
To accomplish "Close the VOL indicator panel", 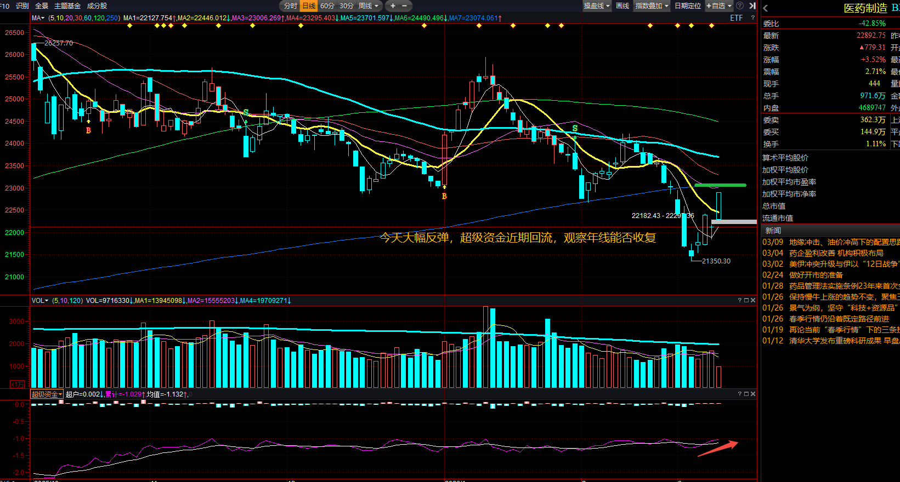I will pyautogui.click(x=753, y=300).
